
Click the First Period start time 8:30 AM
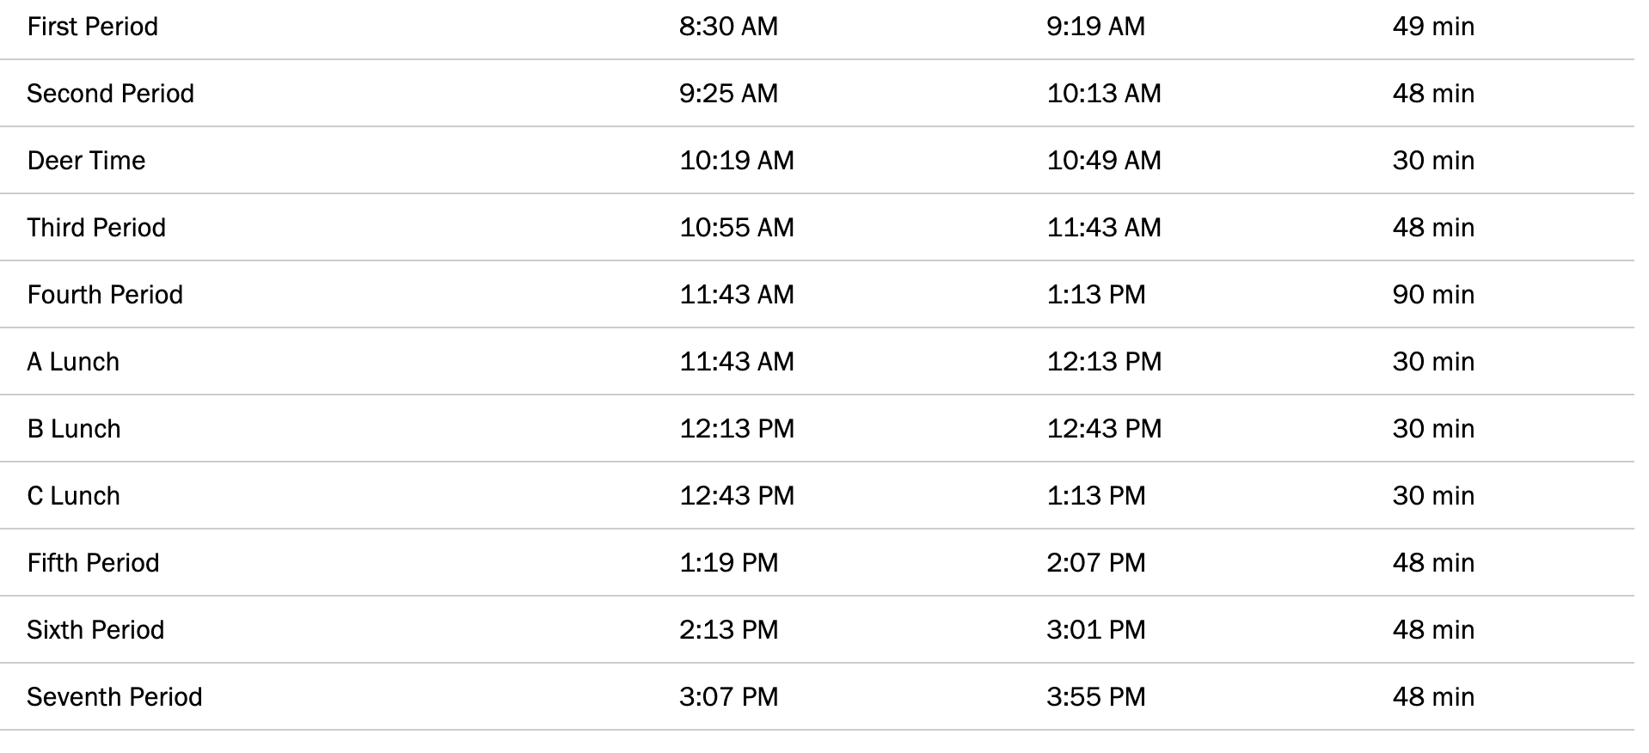(x=729, y=27)
